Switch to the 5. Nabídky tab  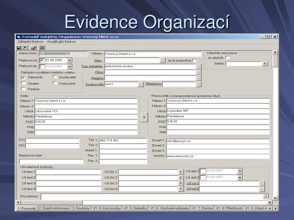coord(136,208)
